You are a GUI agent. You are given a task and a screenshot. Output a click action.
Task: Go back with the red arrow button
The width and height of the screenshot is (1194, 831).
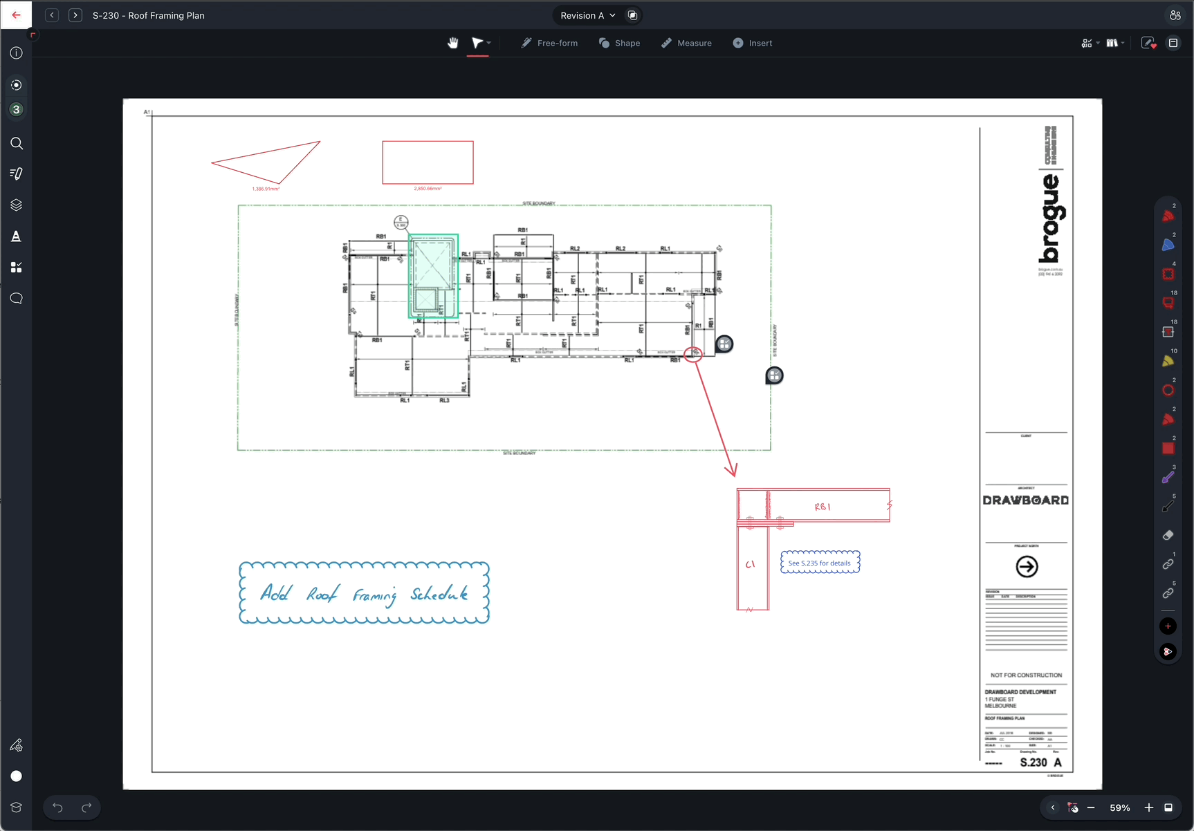pos(16,15)
